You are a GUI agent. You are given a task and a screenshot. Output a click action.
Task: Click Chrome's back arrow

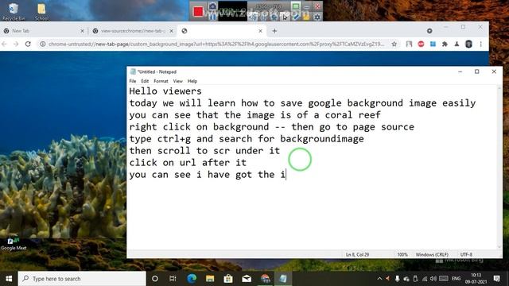(5, 44)
